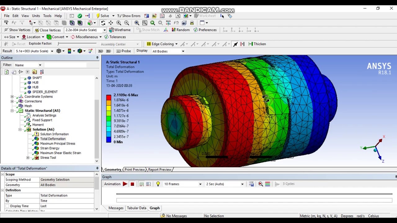
Task: Click the sort A-Z icon in Outline
Action: pyautogui.click(x=42, y=72)
